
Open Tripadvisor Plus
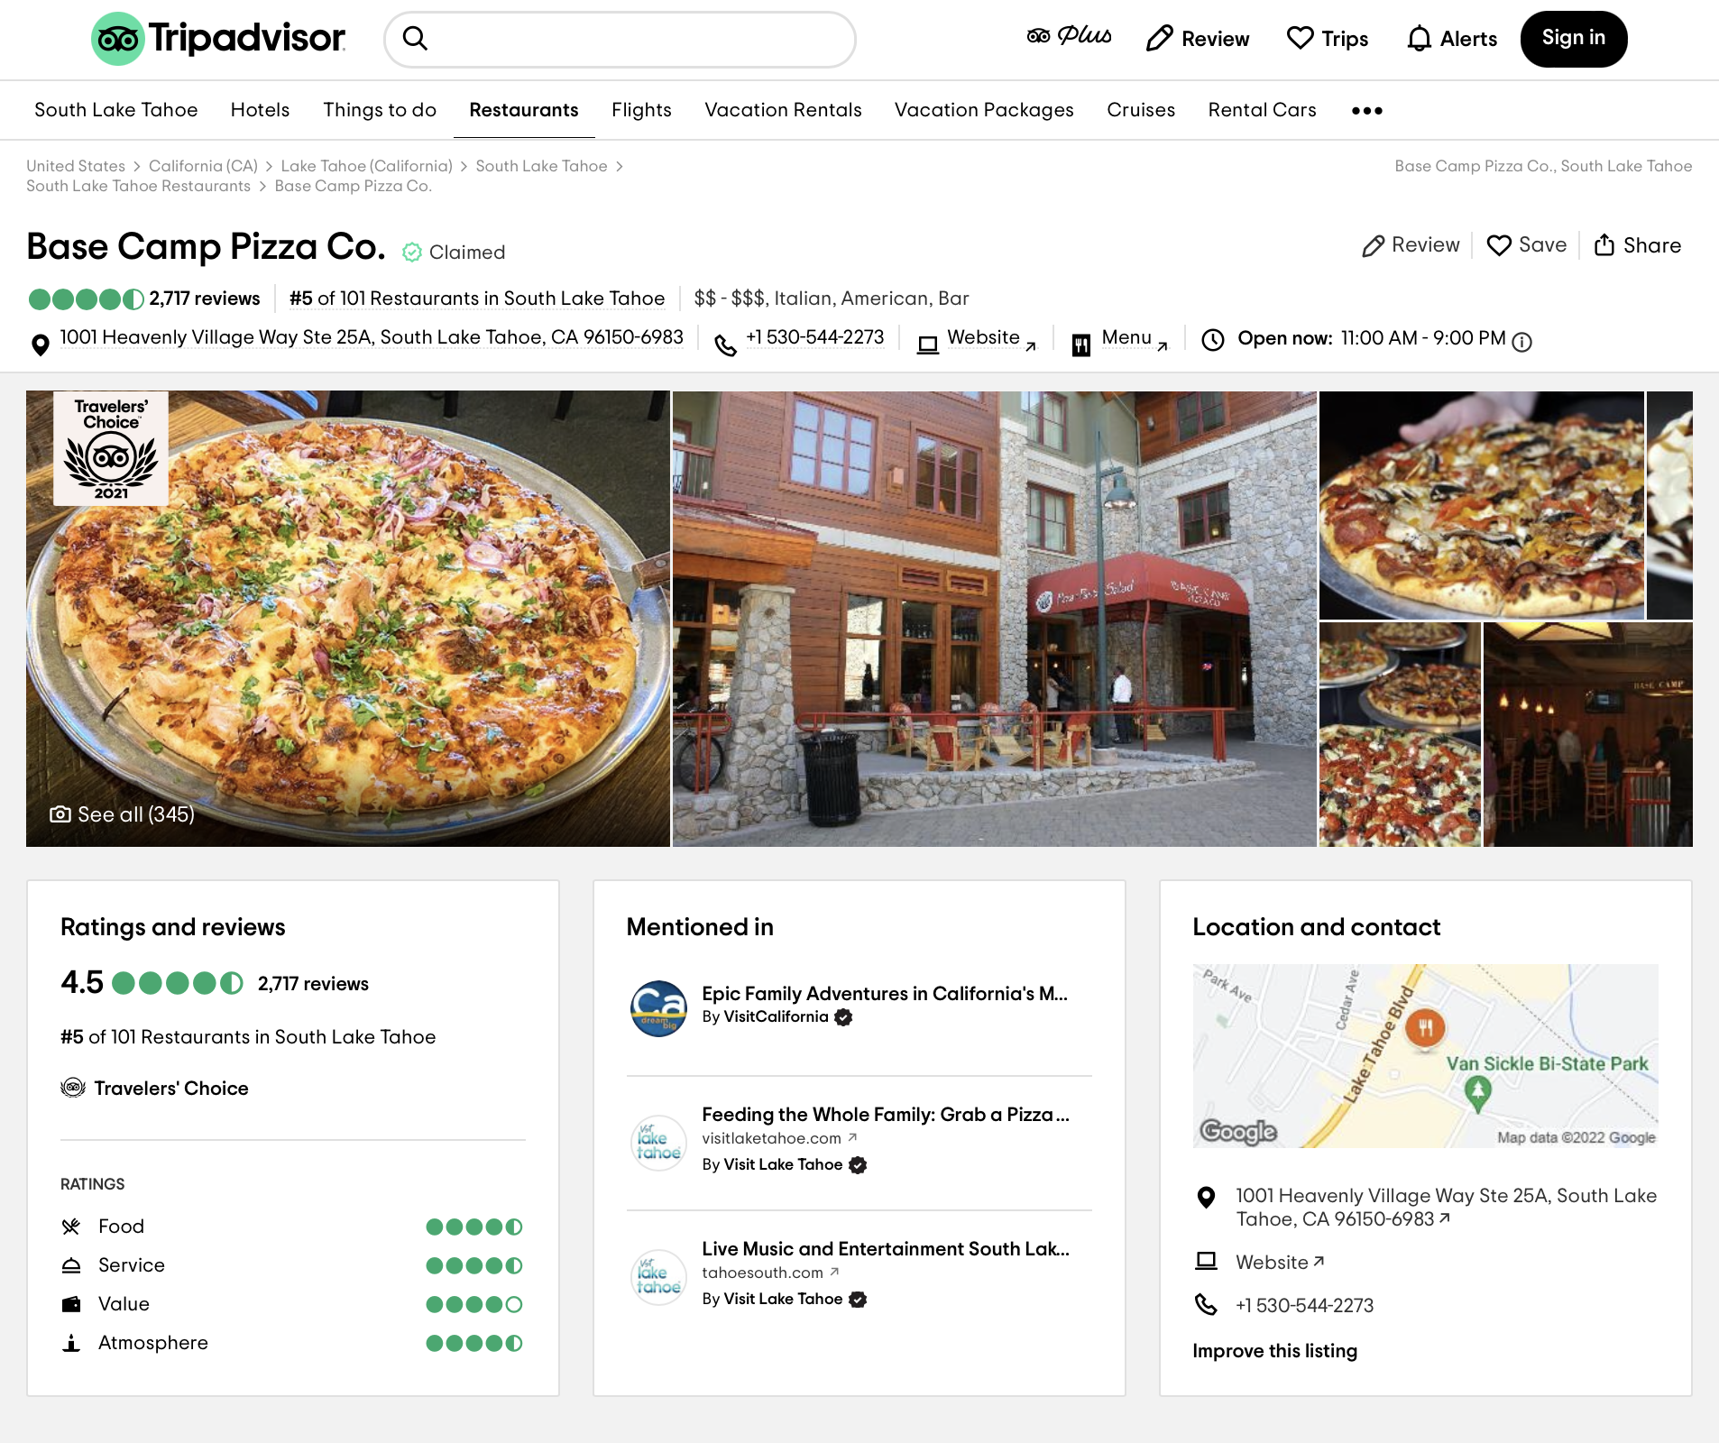1070,37
